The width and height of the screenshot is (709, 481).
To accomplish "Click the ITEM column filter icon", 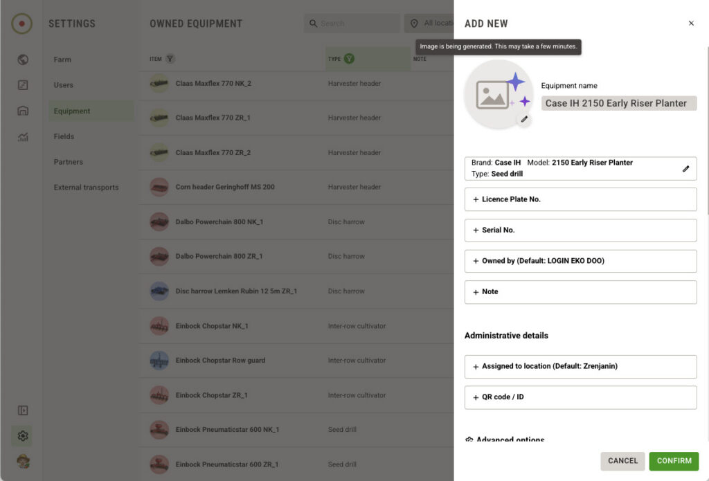I will coord(170,59).
